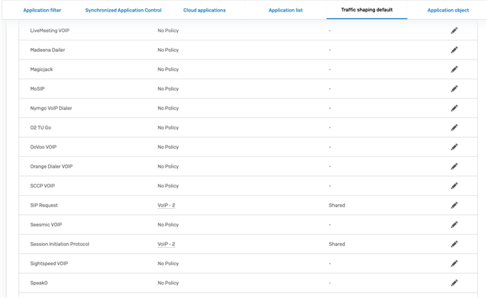Click No Policy in the SpeakO row
Image resolution: width=487 pixels, height=298 pixels.
point(168,283)
